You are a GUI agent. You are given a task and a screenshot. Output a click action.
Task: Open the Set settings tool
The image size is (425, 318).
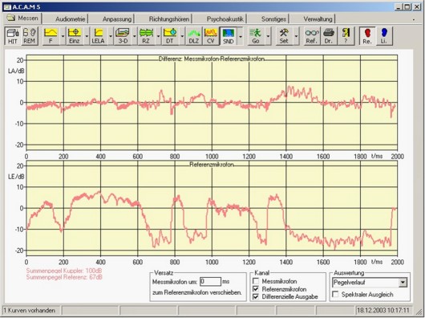pyautogui.click(x=284, y=36)
